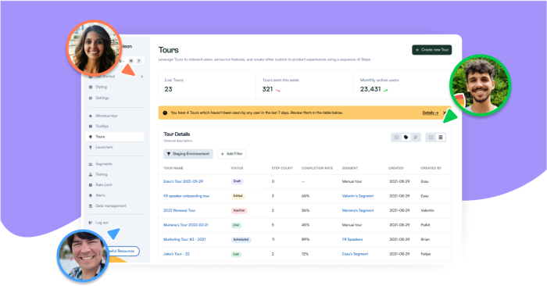Go to Data management in sidebar

(111, 206)
